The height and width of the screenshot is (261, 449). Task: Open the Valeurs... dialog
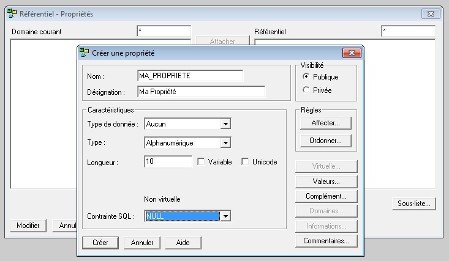tap(326, 182)
